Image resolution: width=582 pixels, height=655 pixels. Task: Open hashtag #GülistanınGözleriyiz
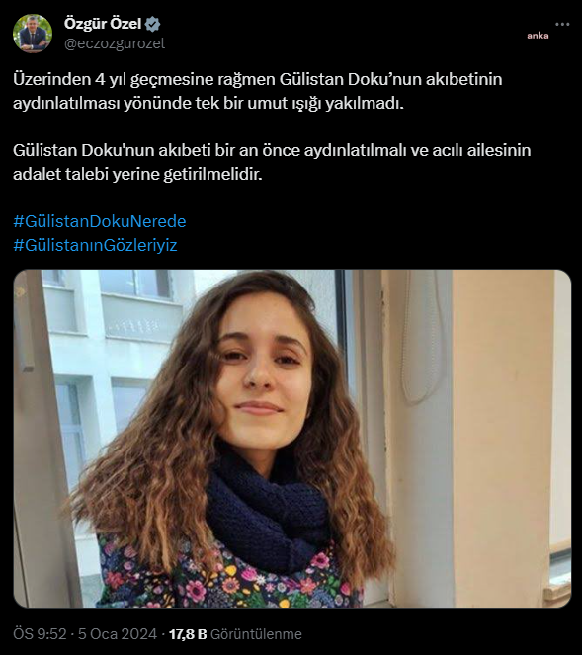[x=95, y=245]
